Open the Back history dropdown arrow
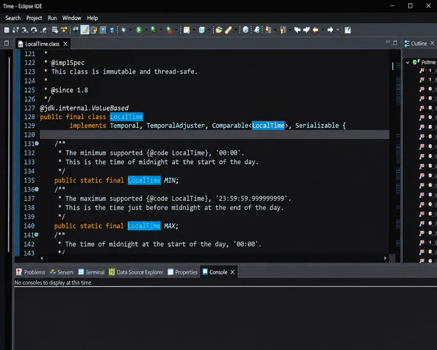The image size is (437, 350). coord(323,30)
